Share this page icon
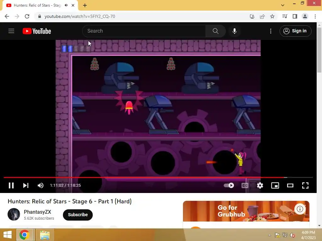The height and width of the screenshot is (241, 322). click(262, 16)
